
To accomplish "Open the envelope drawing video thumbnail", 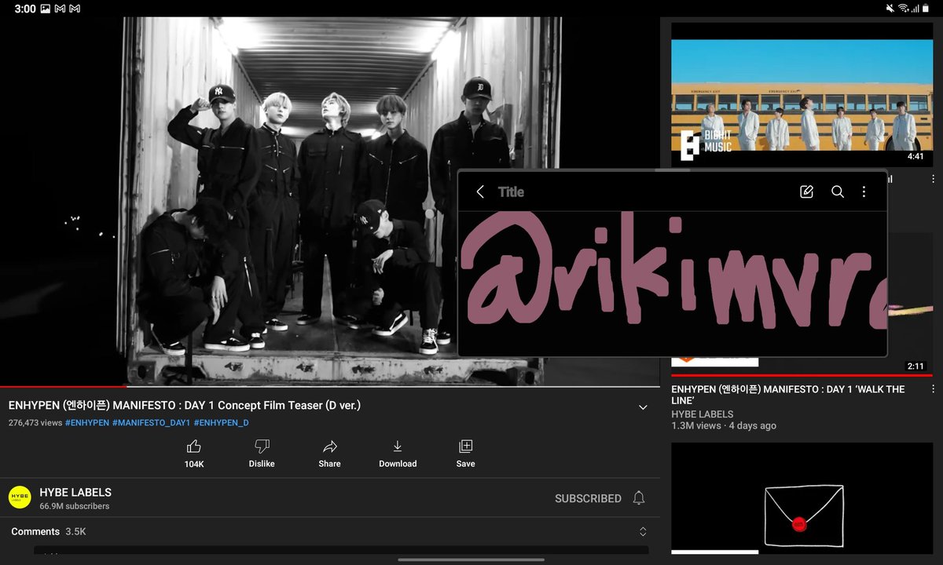I will (x=802, y=498).
